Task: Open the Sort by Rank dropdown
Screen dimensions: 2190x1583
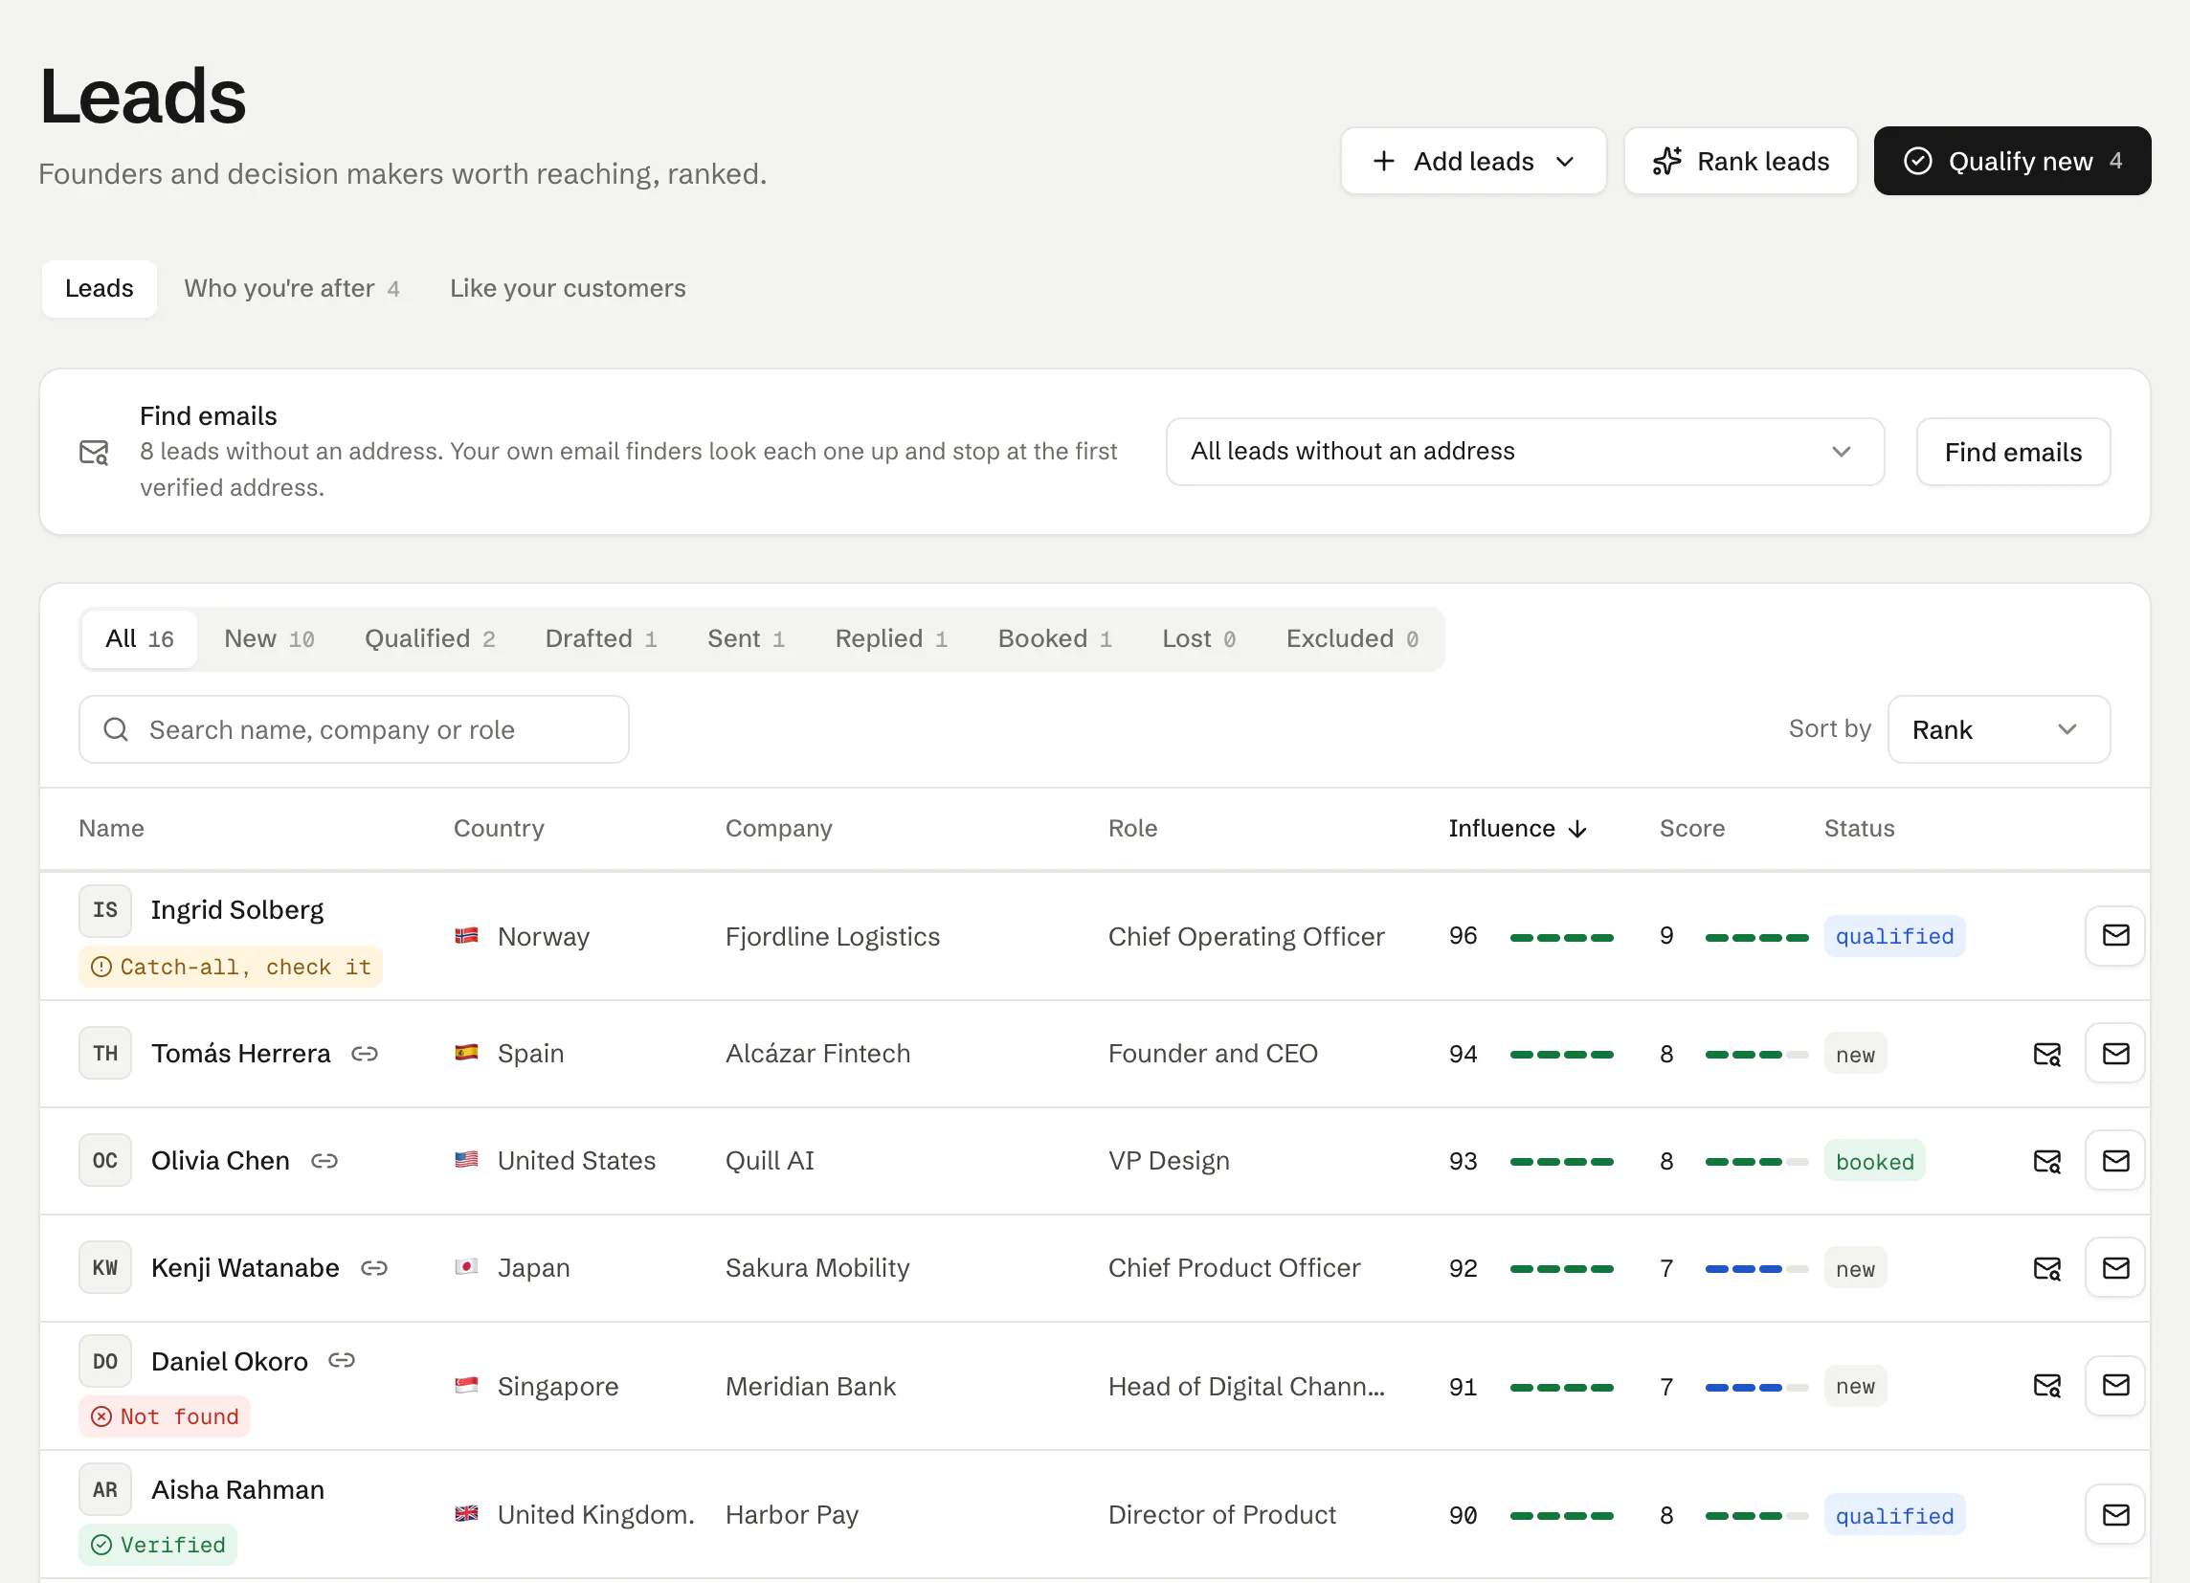Action: coord(1999,729)
